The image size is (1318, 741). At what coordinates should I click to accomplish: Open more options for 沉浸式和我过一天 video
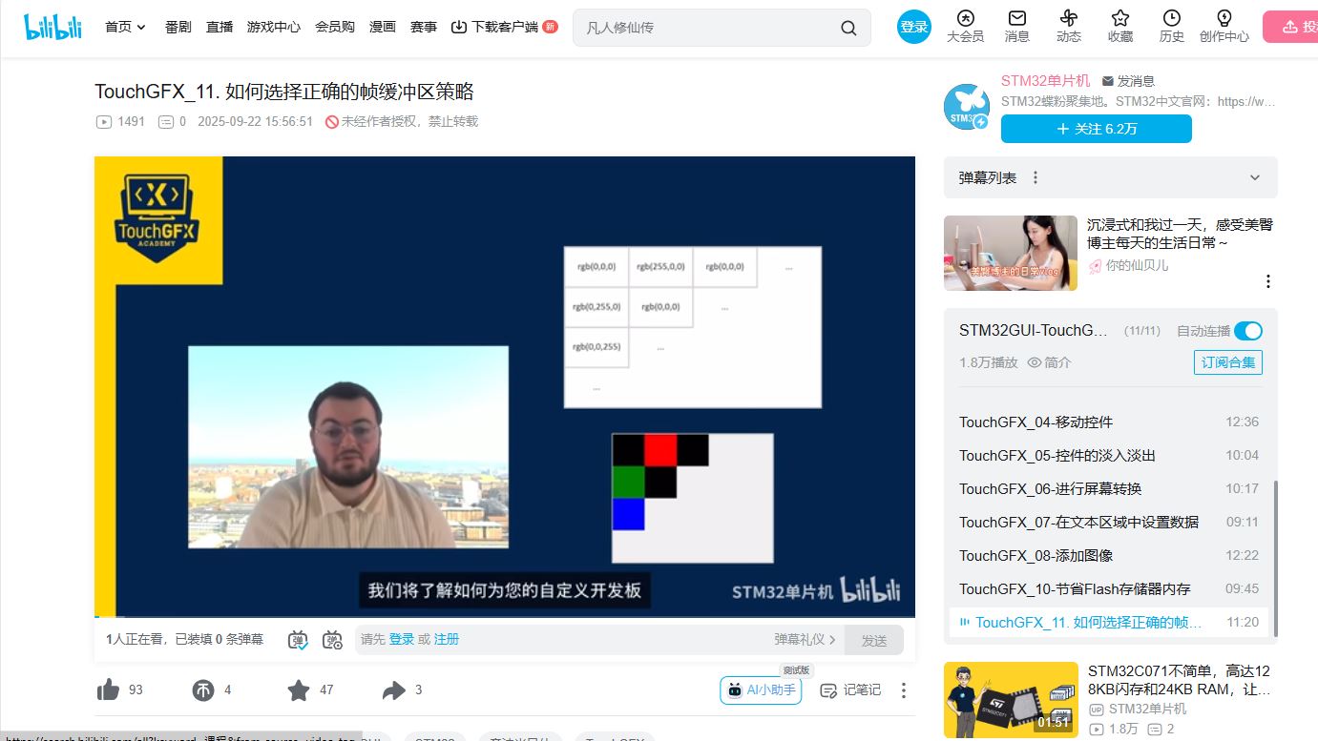tap(1268, 281)
